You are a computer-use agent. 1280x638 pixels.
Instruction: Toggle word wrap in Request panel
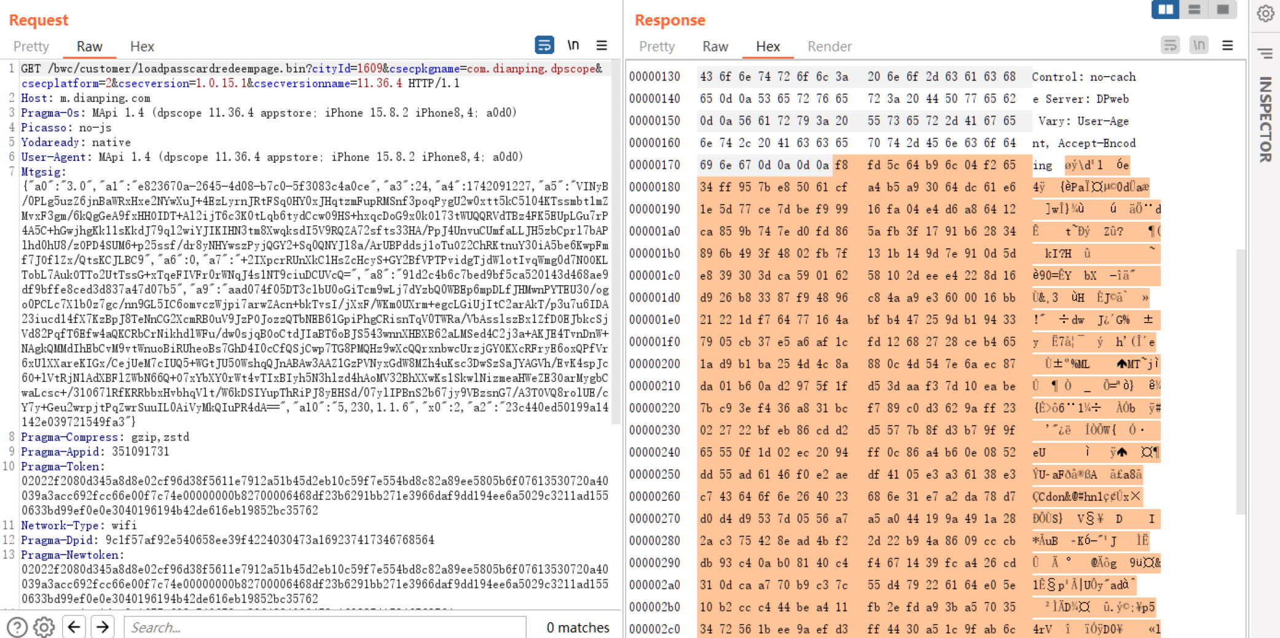[544, 45]
